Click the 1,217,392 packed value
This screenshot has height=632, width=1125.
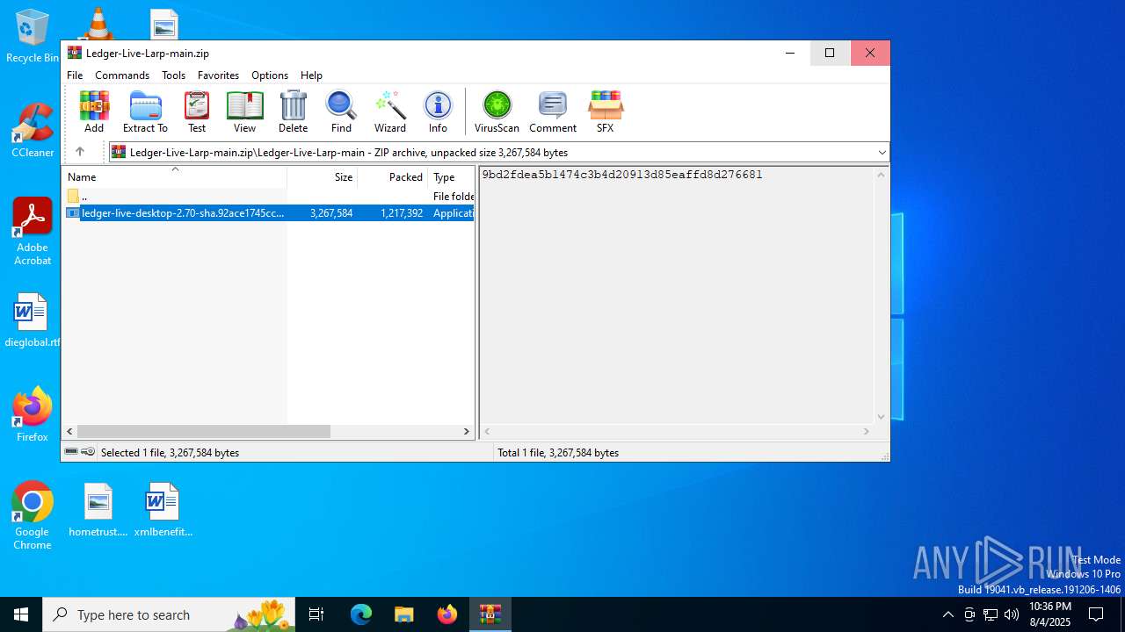pos(402,213)
